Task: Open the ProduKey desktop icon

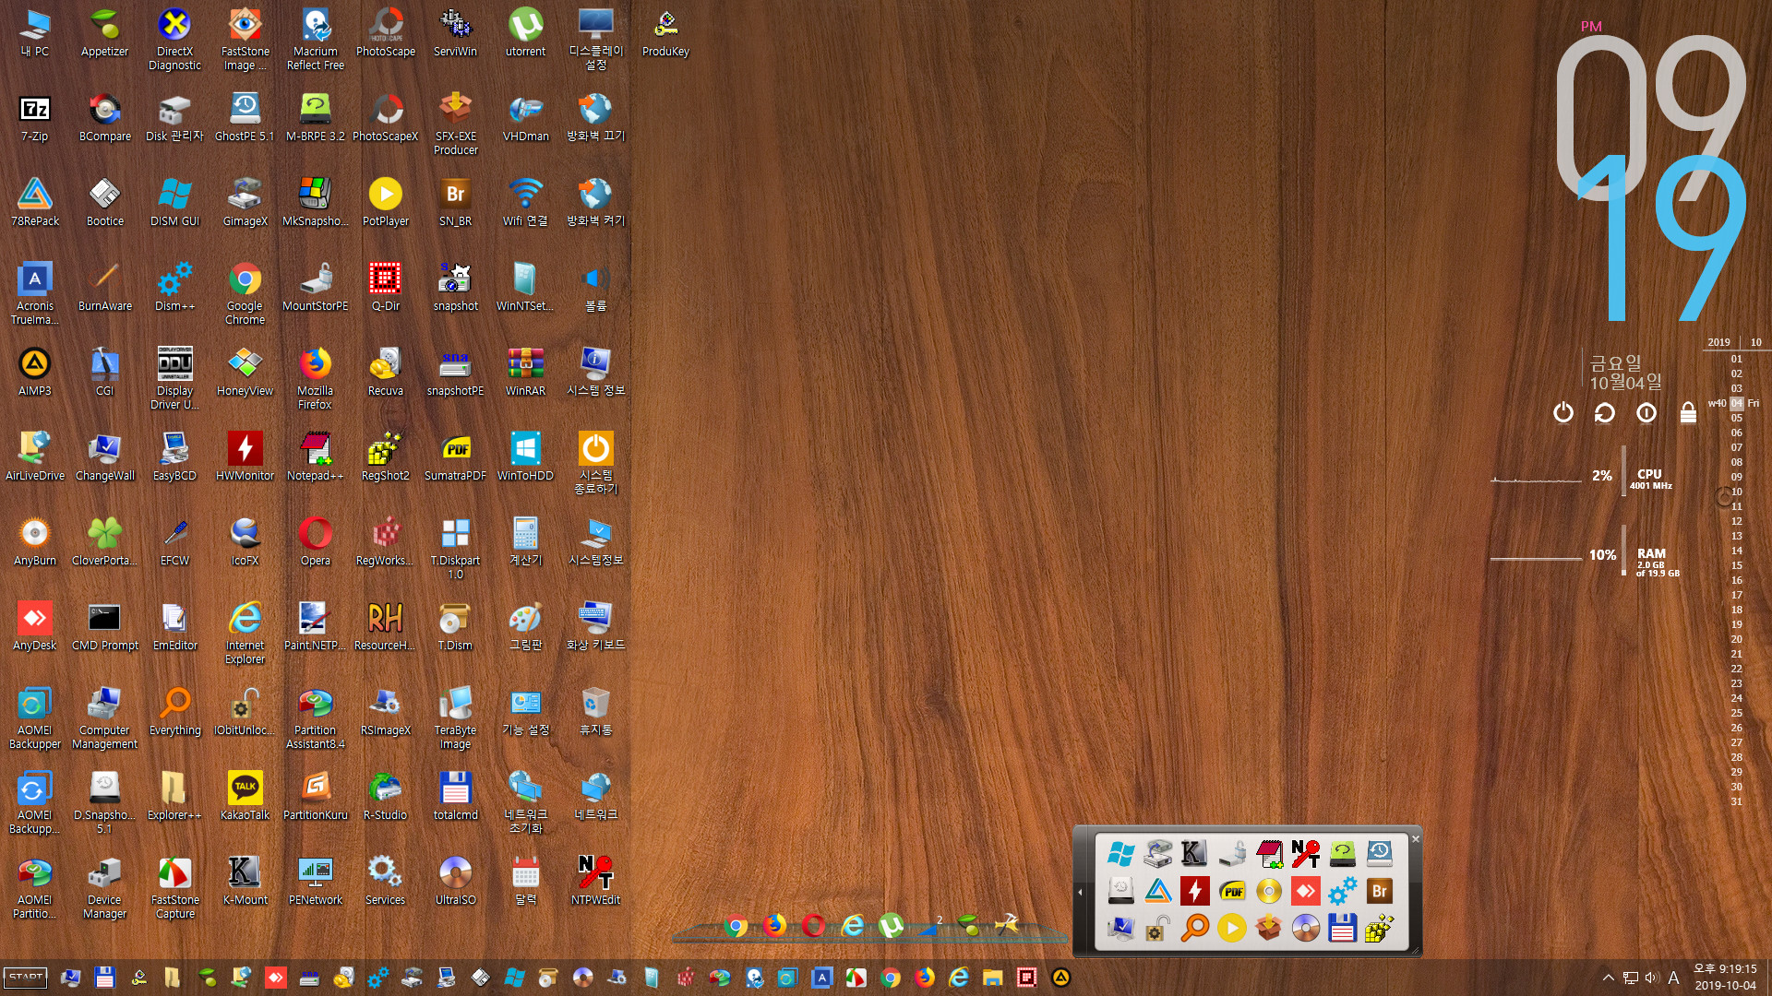Action: [665, 33]
